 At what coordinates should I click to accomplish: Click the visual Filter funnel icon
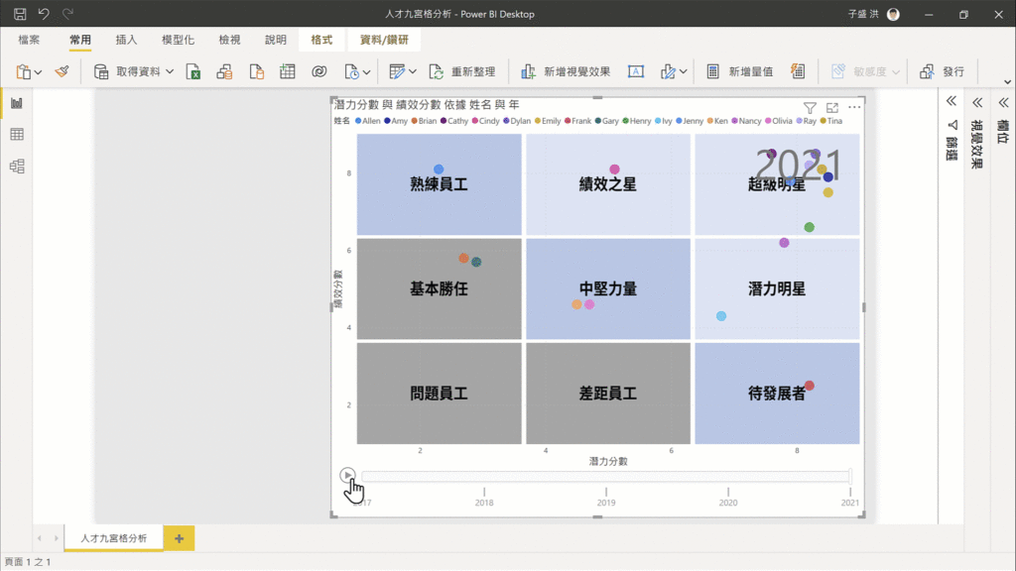pyautogui.click(x=810, y=107)
